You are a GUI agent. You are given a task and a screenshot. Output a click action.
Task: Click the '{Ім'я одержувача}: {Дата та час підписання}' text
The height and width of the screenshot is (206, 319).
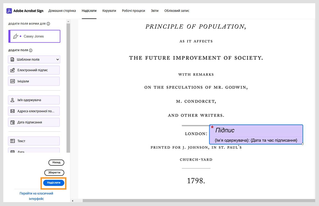tap(256, 140)
